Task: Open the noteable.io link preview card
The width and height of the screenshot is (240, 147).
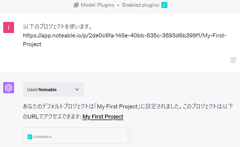Action: coord(75,136)
